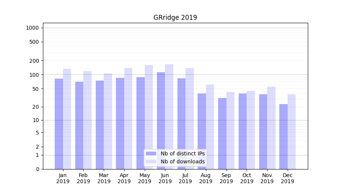Click the light downloads legend swatch
This screenshot has width=342, height=190.
pyautogui.click(x=151, y=161)
